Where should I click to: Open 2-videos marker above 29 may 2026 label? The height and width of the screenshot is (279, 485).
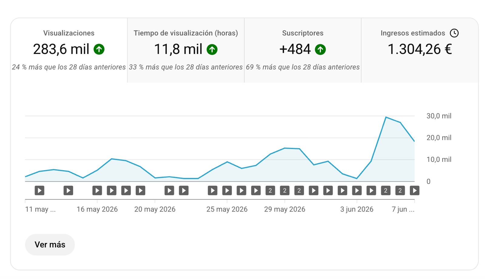click(285, 191)
